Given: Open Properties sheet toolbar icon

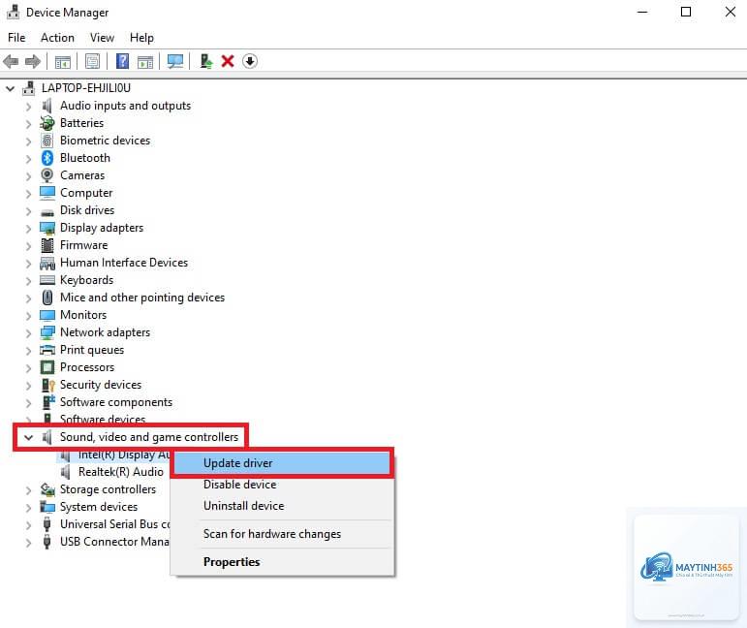Looking at the screenshot, I should coord(92,61).
